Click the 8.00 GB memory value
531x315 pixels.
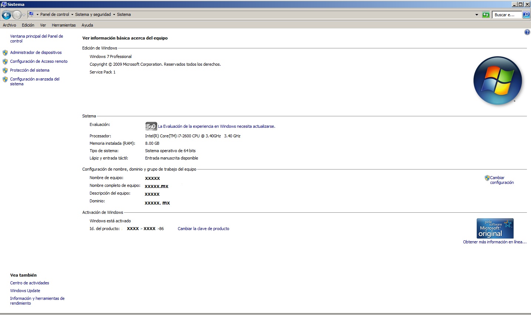click(152, 143)
